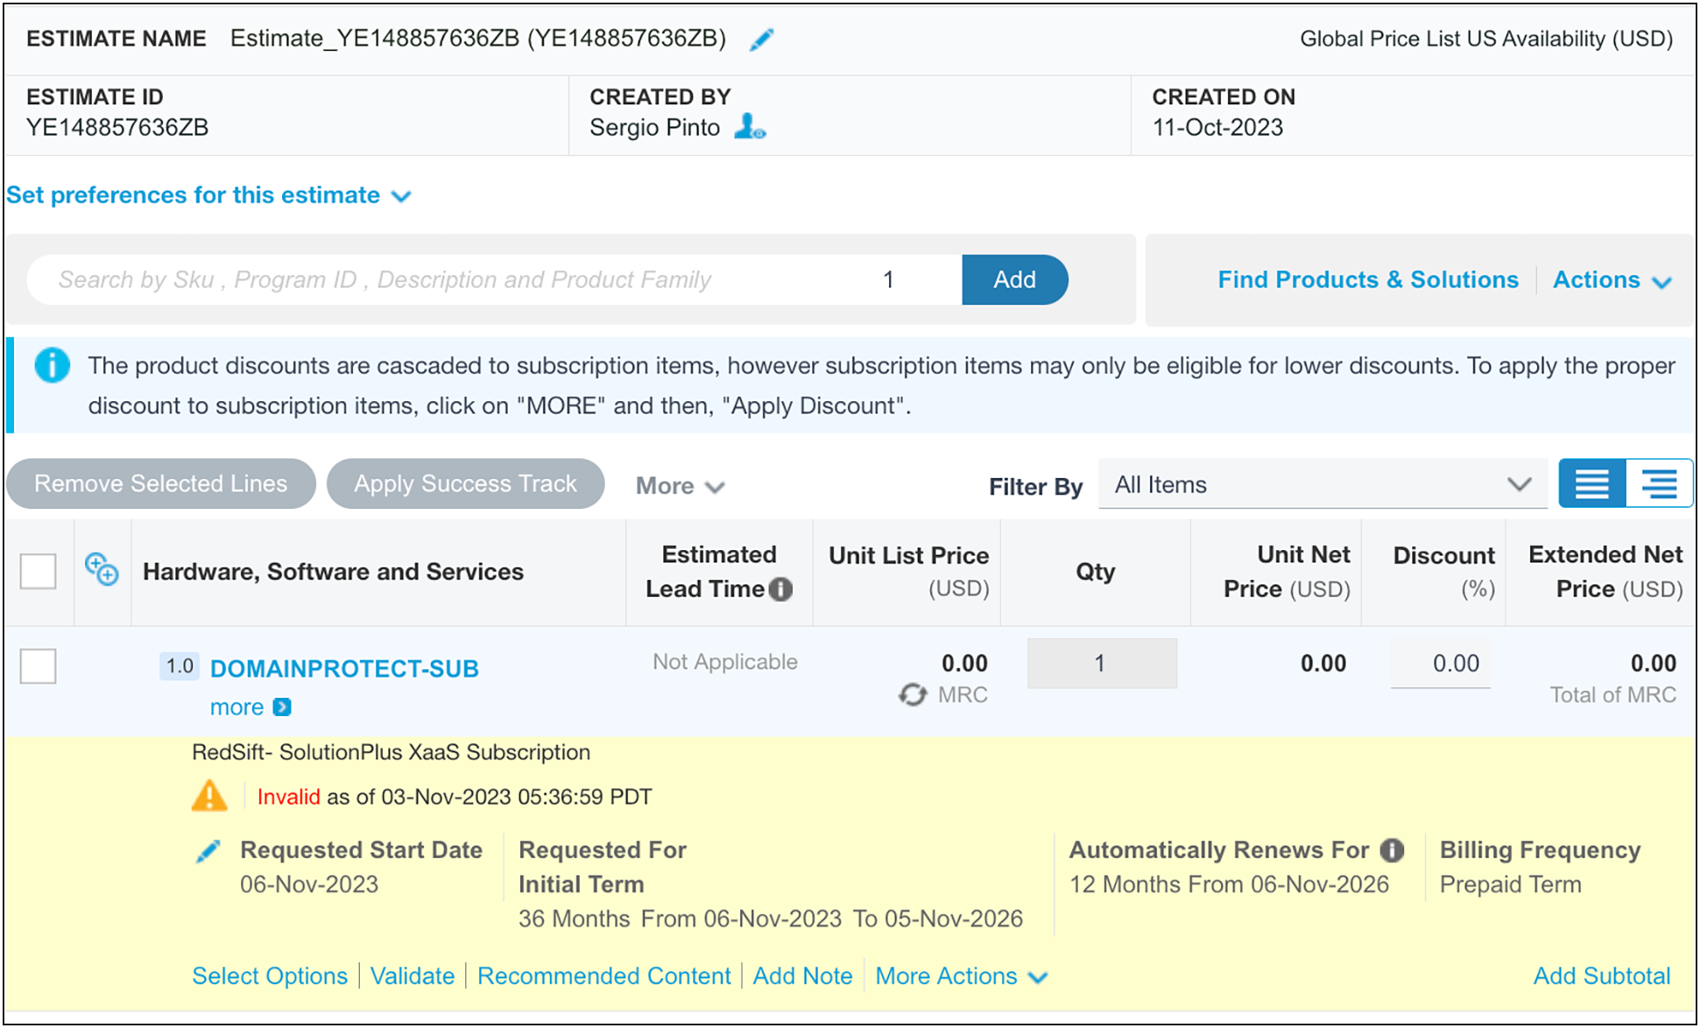This screenshot has height=1028, width=1700.
Task: Click the Validate link
Action: [x=413, y=976]
